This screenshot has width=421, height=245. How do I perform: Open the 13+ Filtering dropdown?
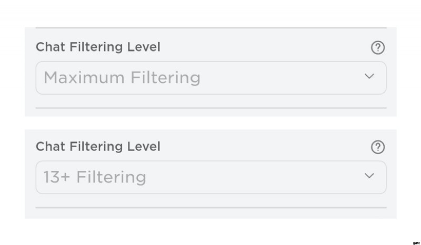210,177
